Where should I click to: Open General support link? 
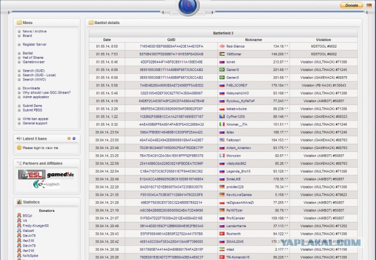35,123
